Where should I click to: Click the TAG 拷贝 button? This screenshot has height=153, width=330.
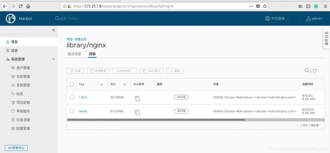pos(152,71)
